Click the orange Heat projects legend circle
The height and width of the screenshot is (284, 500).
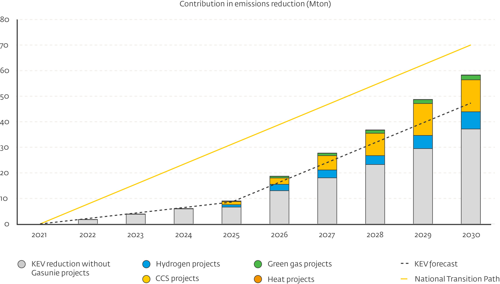tap(258, 279)
